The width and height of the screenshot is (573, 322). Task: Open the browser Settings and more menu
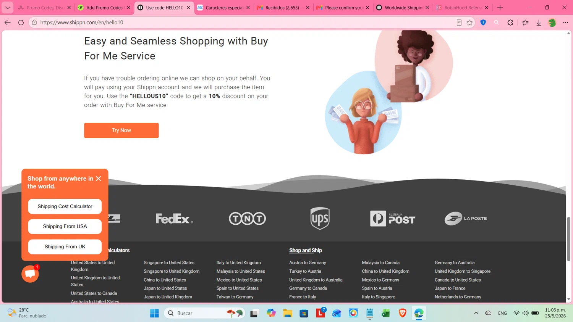coord(565,23)
